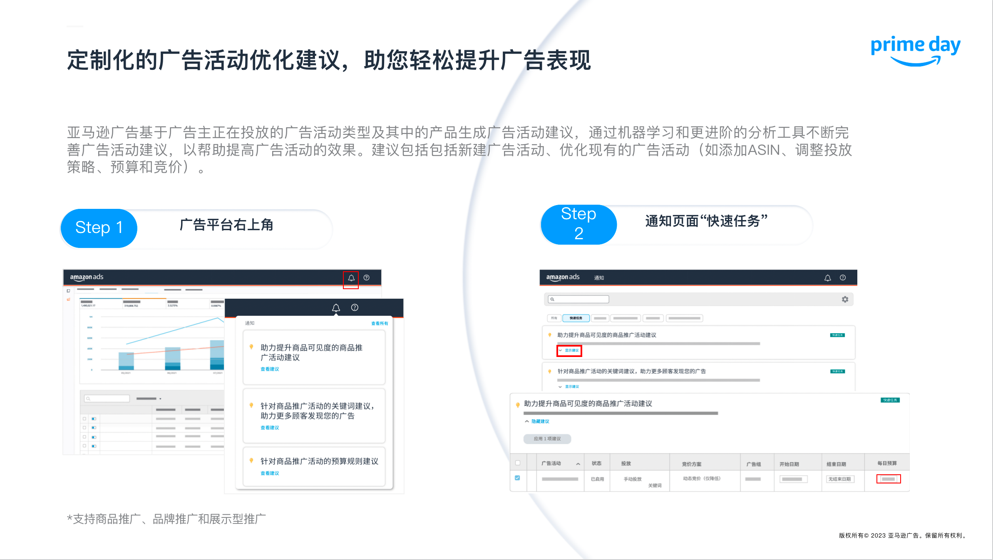Click the notification bell icon in Step 1 screenshot
The height and width of the screenshot is (560, 993).
point(351,278)
